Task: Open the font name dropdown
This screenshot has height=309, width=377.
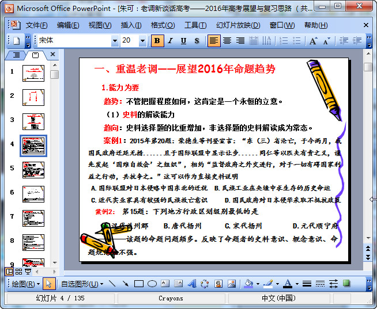Action: (x=115, y=41)
